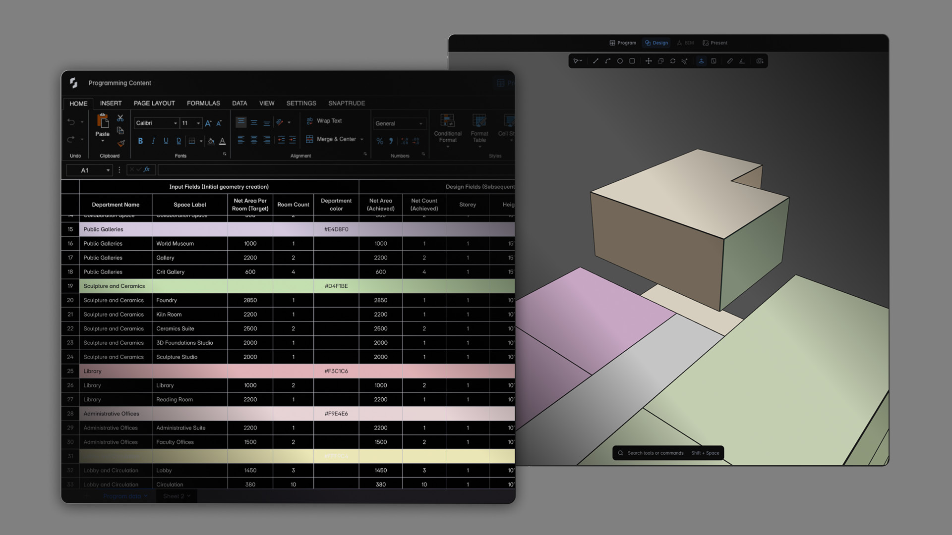
Task: Select the Line draw tool
Action: coord(595,61)
